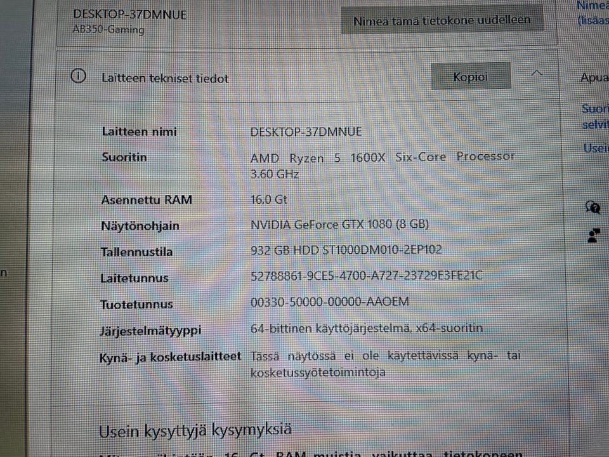Collapse the Laitteen tekniset tiedot section
Image resolution: width=609 pixels, height=457 pixels.
[x=537, y=73]
